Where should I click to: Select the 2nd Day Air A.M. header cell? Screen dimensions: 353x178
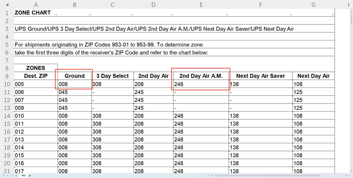[x=201, y=76]
